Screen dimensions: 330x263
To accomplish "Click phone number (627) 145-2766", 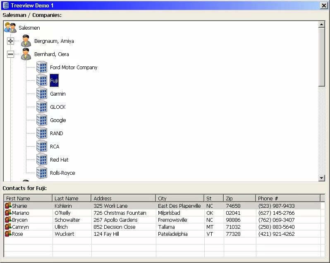I will [x=276, y=213].
